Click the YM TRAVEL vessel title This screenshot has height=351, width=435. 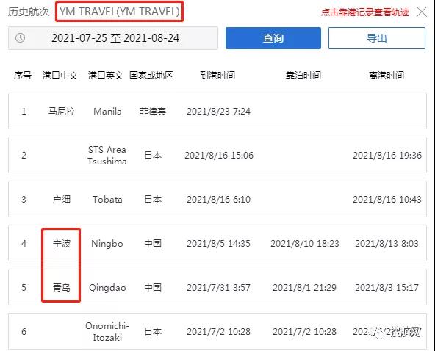[x=120, y=12]
